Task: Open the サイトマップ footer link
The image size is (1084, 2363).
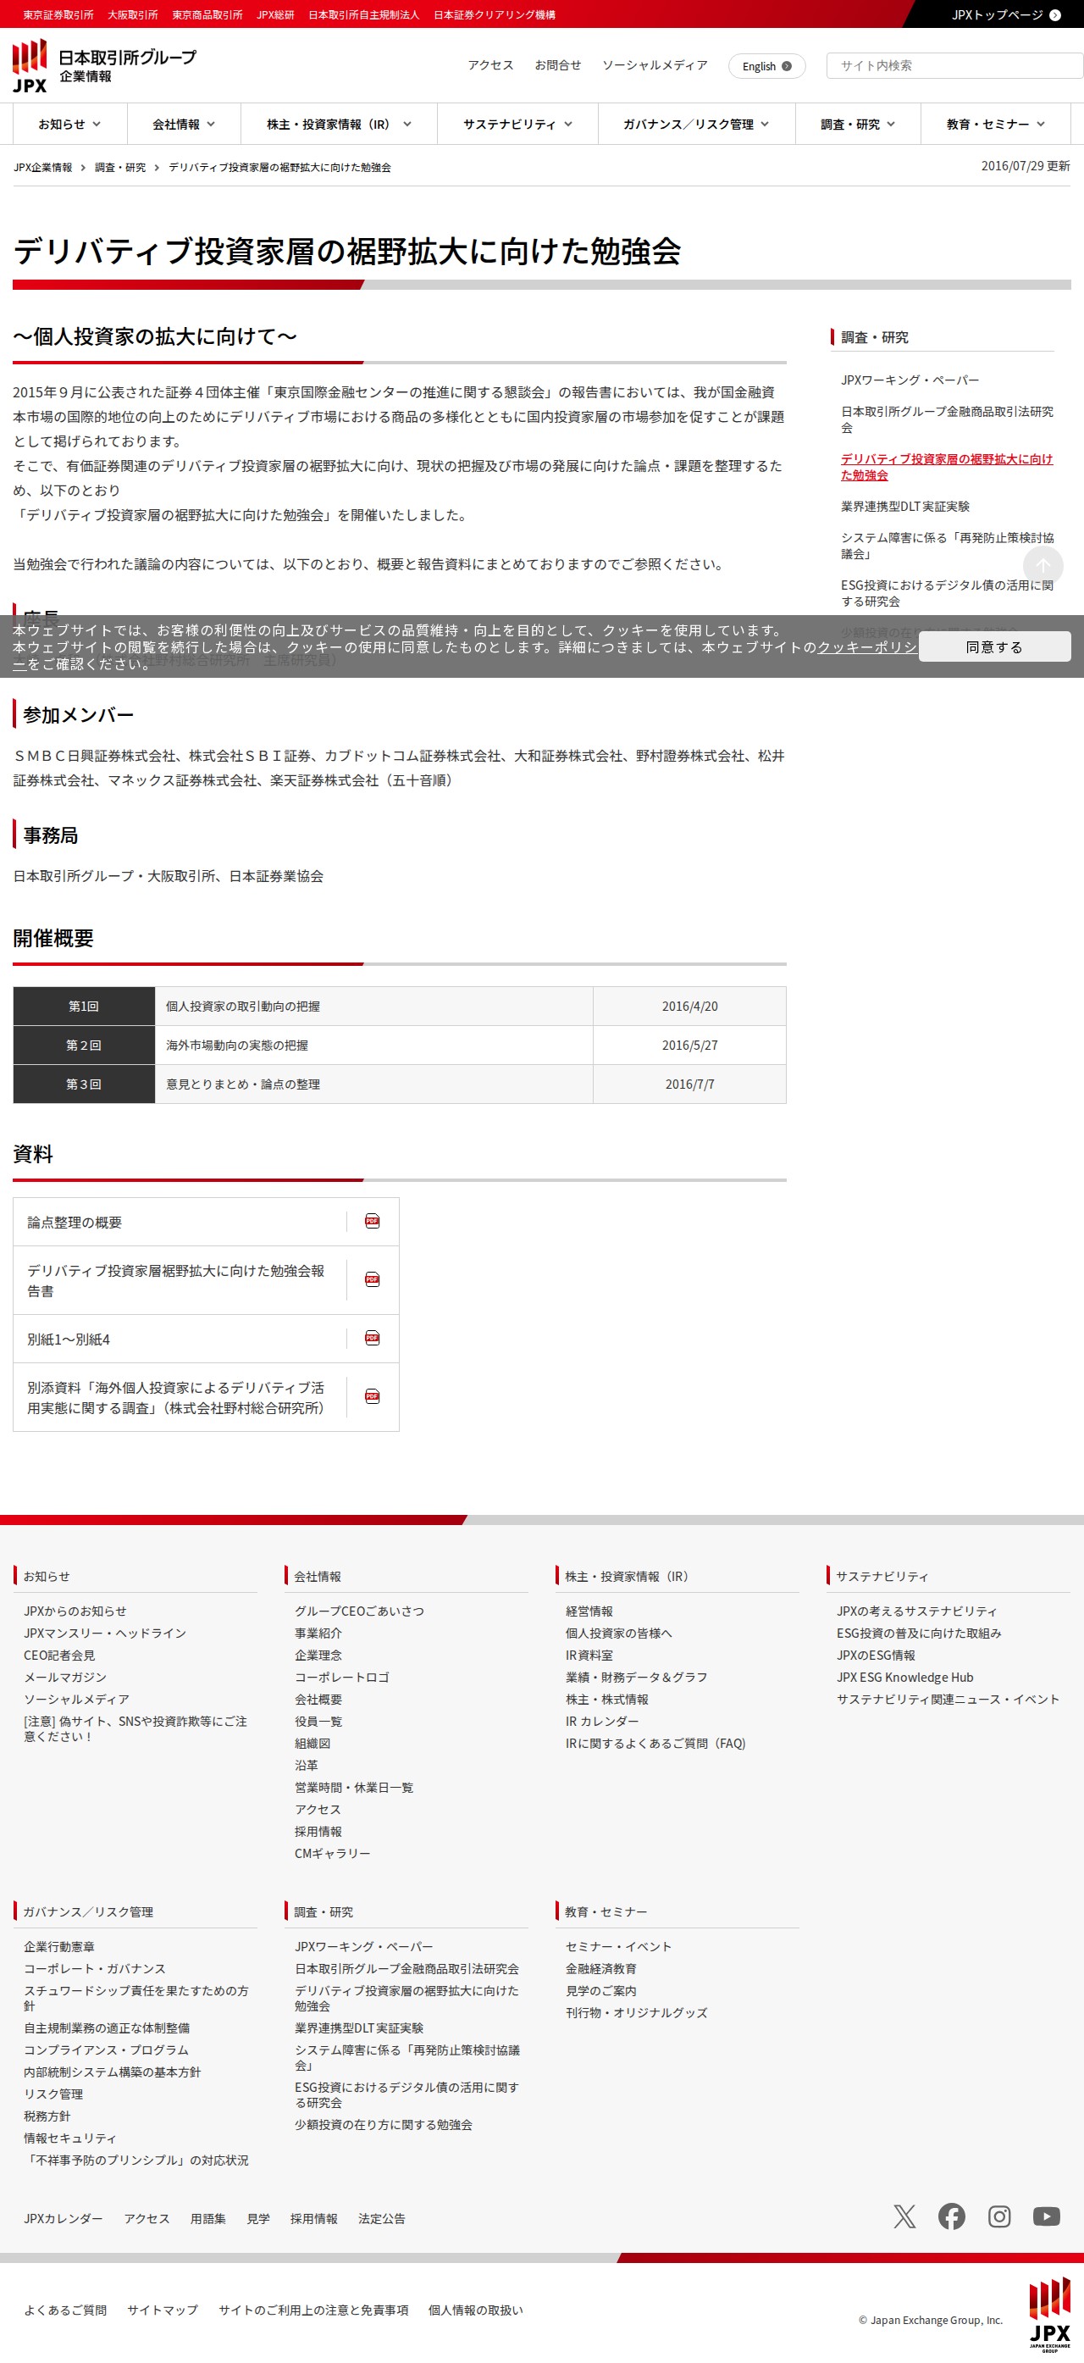Action: pyautogui.click(x=163, y=2310)
